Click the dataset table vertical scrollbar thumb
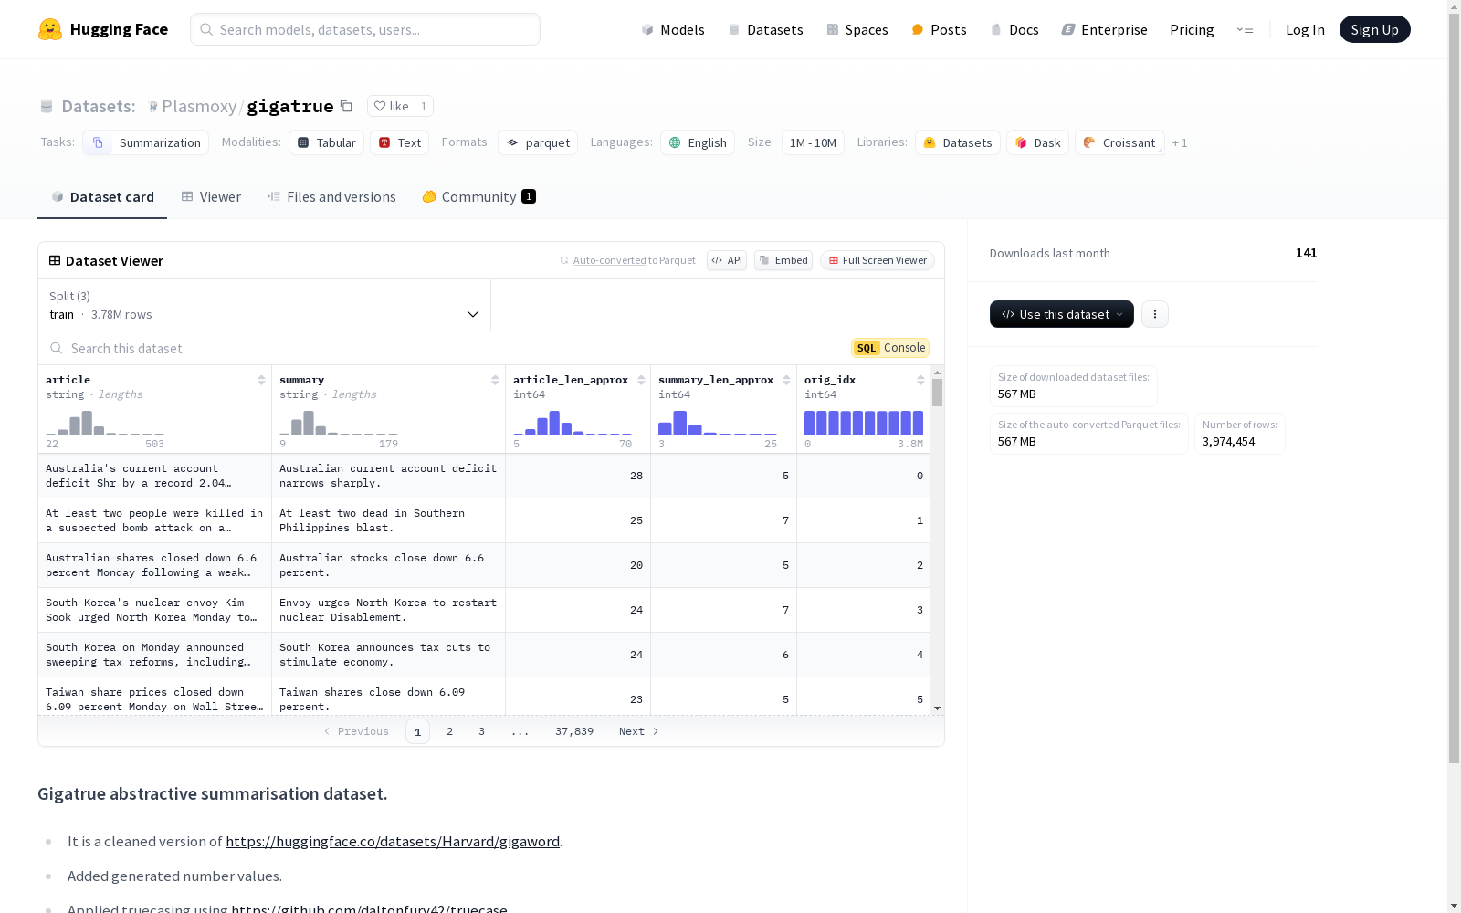The height and width of the screenshot is (913, 1461). click(x=937, y=393)
